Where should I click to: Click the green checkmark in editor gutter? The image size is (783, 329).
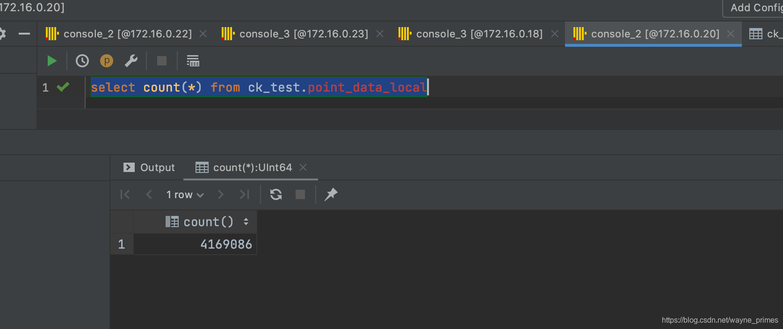[63, 87]
